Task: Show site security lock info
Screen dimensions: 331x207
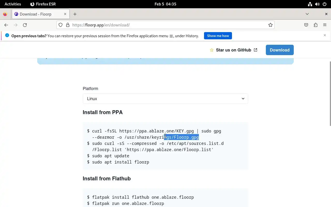Action: pyautogui.click(x=68, y=25)
